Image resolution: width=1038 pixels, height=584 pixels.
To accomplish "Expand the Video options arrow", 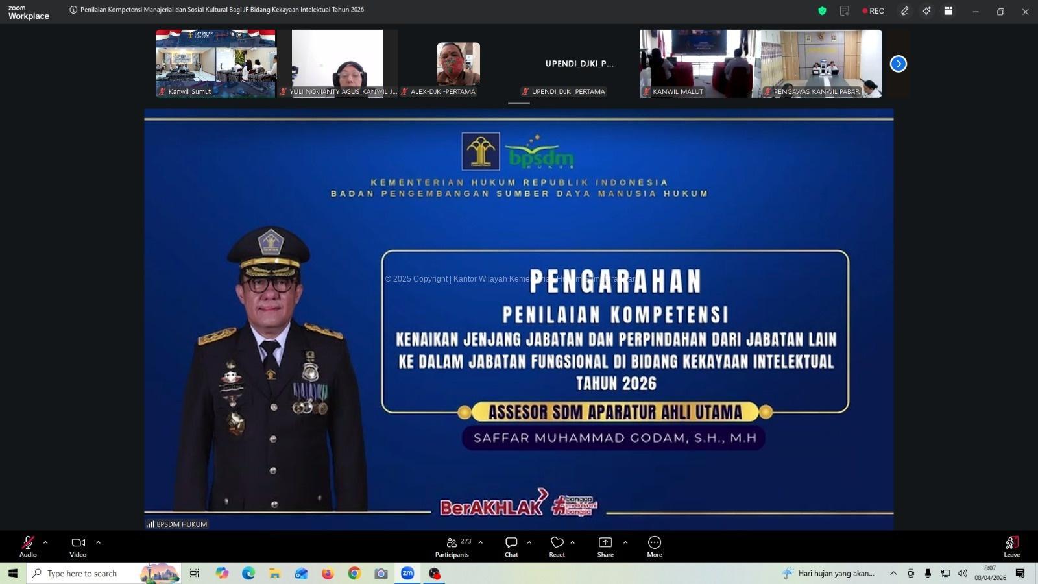I will click(99, 542).
